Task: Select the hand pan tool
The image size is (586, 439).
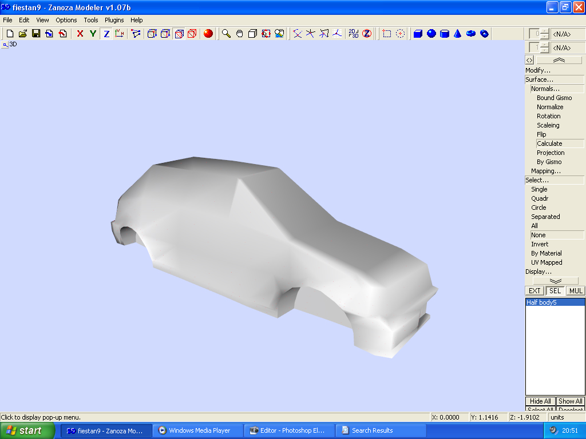Action: coord(240,34)
